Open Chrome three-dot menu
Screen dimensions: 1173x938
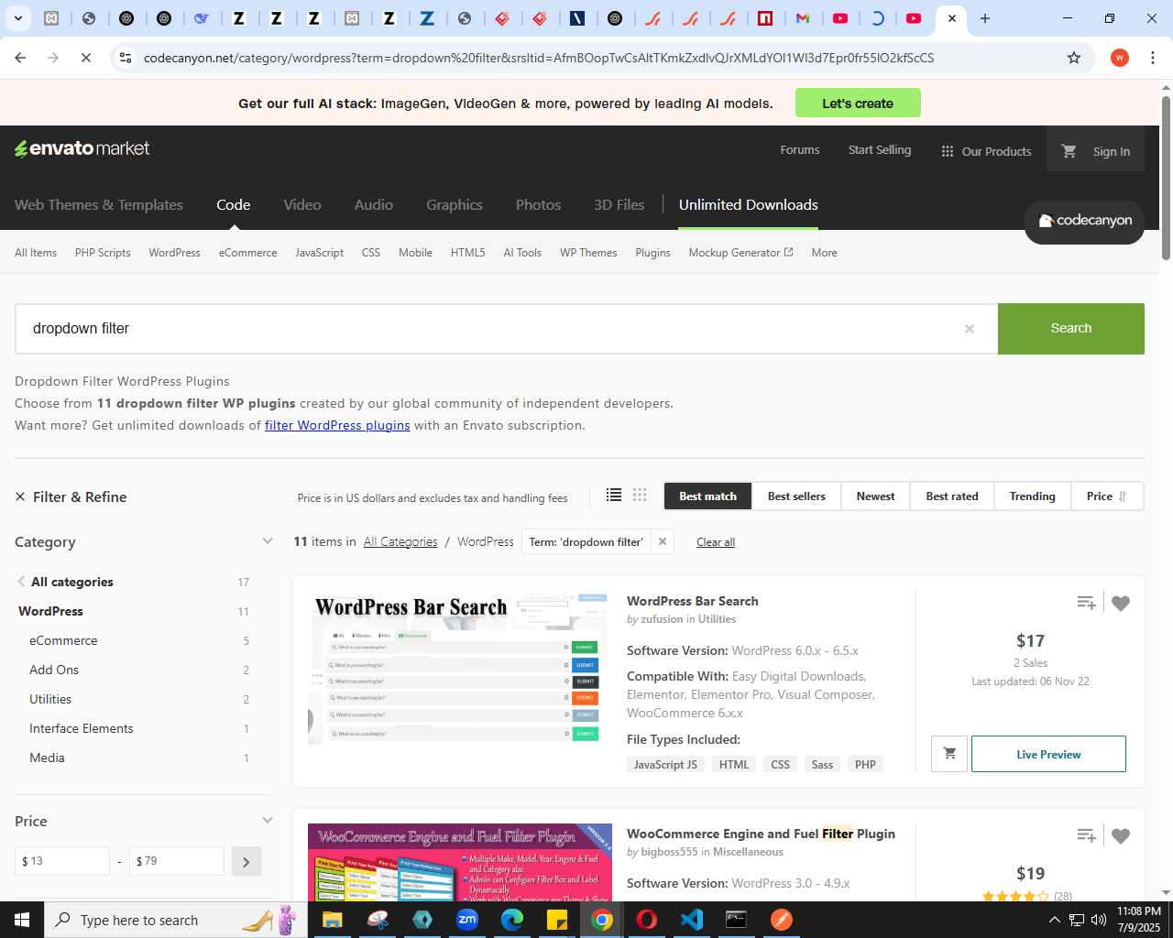[1153, 58]
